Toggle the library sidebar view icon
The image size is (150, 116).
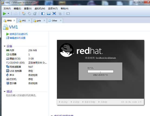pyautogui.click(x=43, y=14)
